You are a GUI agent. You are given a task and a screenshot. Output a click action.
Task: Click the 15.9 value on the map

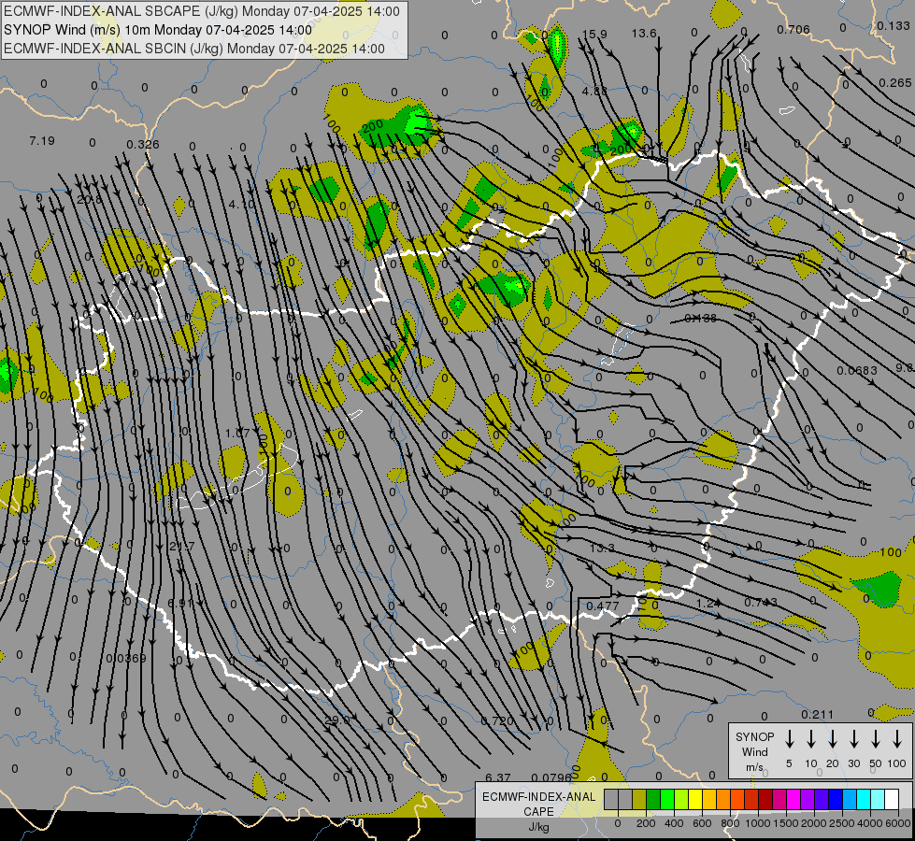click(594, 35)
